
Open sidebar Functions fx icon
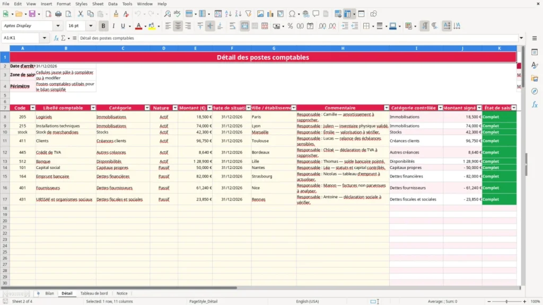click(x=535, y=104)
